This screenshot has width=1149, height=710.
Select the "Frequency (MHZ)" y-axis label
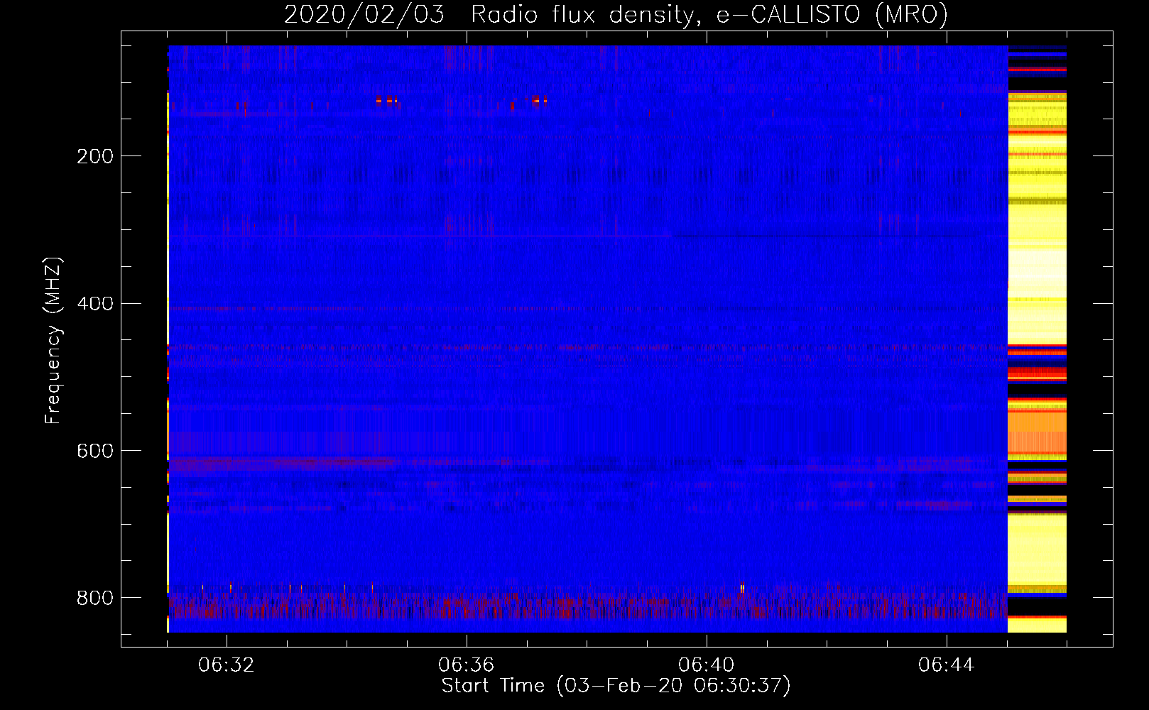(x=53, y=341)
